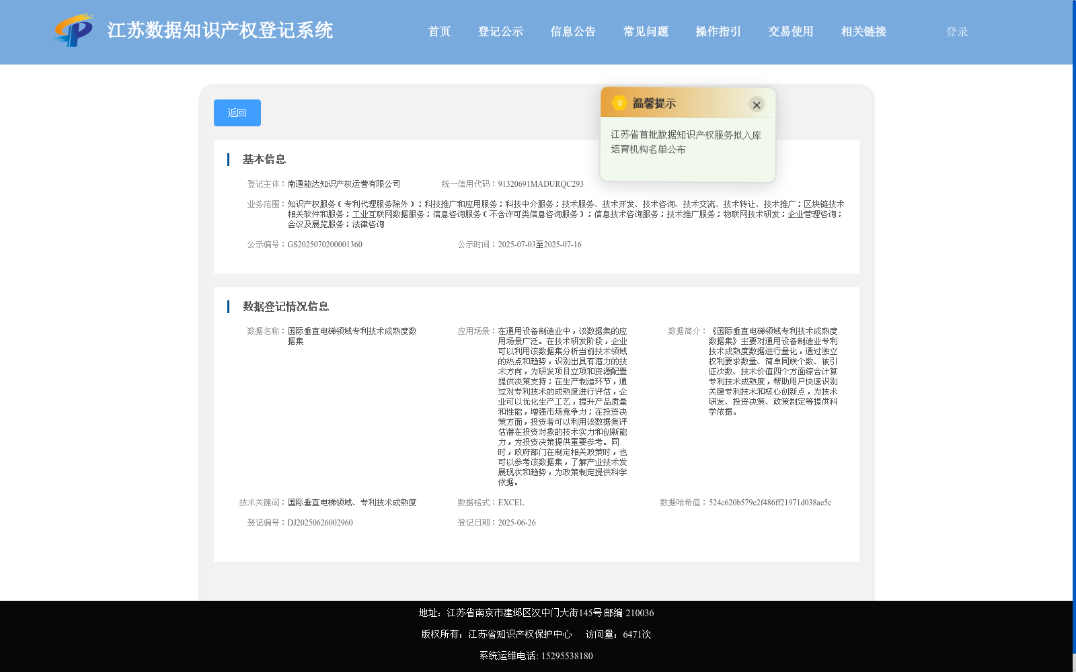The height and width of the screenshot is (672, 1076).
Task: Click the 江苏数据知识产权登记系统 title
Action: pos(220,30)
